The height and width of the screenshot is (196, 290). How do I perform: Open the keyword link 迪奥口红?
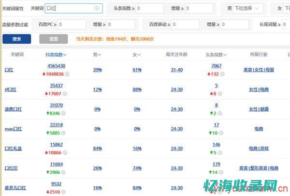[13, 109]
